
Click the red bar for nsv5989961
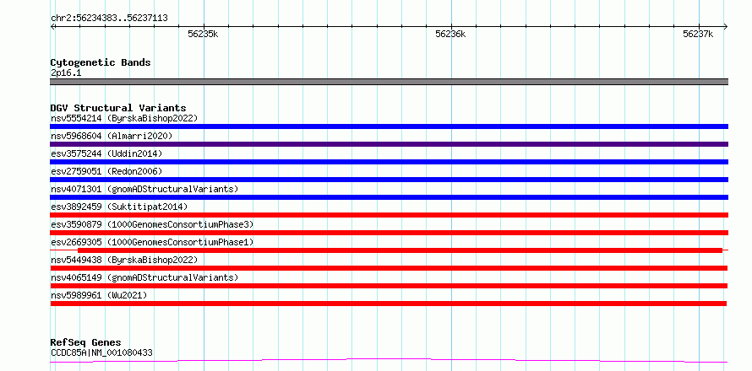(389, 304)
